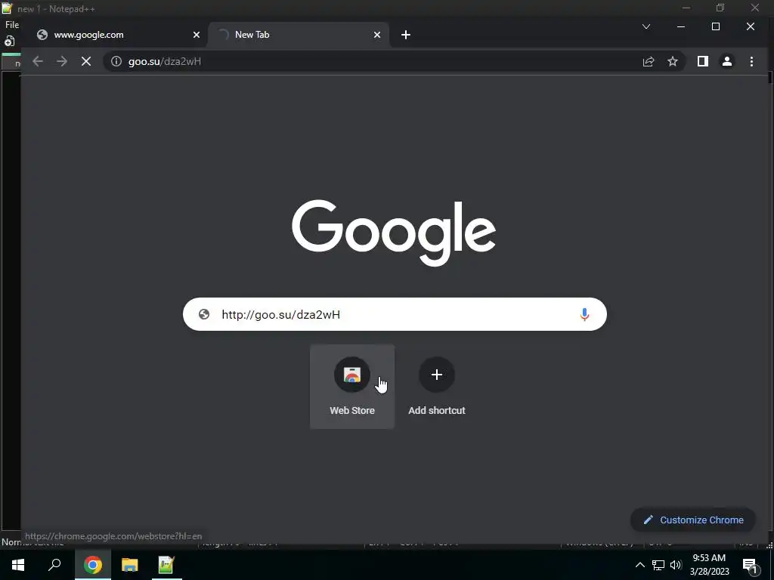Open Windows taskbar search
The width and height of the screenshot is (774, 580).
pos(54,565)
